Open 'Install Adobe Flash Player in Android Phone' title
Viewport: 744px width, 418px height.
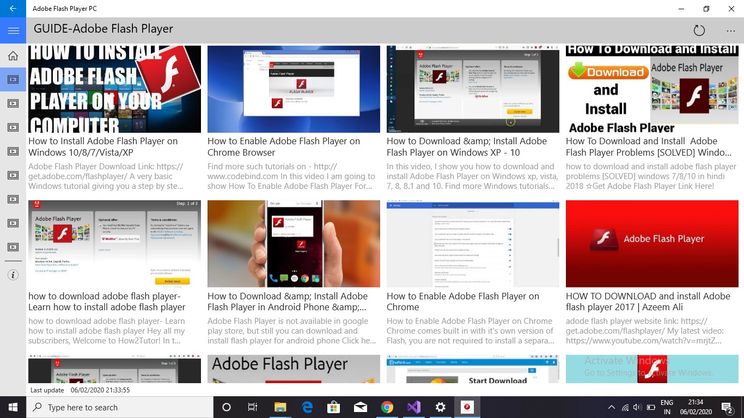tap(288, 302)
